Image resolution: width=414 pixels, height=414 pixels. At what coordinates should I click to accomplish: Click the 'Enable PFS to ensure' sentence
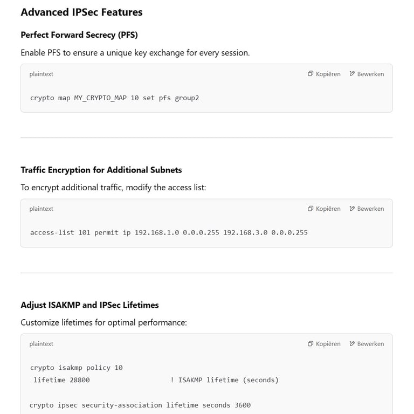pyautogui.click(x=135, y=53)
